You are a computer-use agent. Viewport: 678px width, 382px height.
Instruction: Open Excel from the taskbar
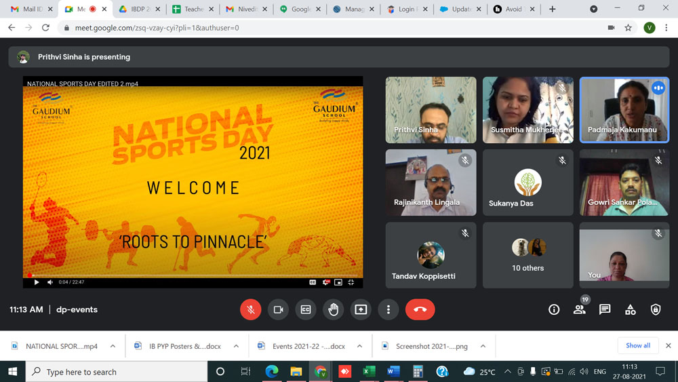(369, 372)
